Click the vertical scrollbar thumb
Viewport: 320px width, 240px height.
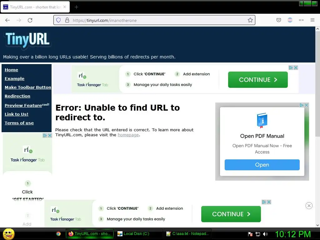317,84
